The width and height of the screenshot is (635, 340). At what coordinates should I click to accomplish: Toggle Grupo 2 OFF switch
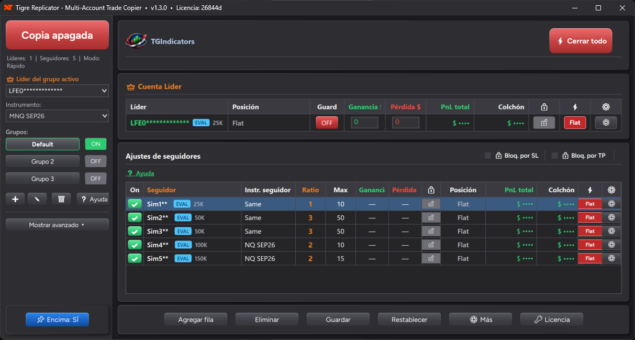(96, 161)
